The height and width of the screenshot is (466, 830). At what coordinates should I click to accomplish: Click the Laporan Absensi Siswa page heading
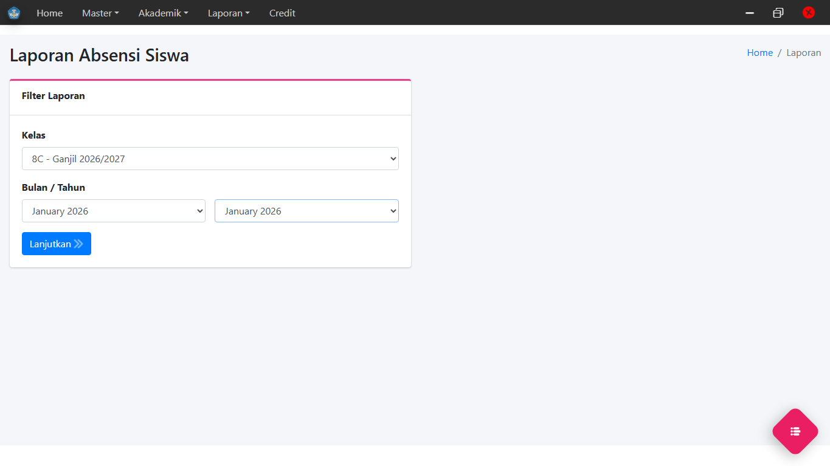(99, 55)
